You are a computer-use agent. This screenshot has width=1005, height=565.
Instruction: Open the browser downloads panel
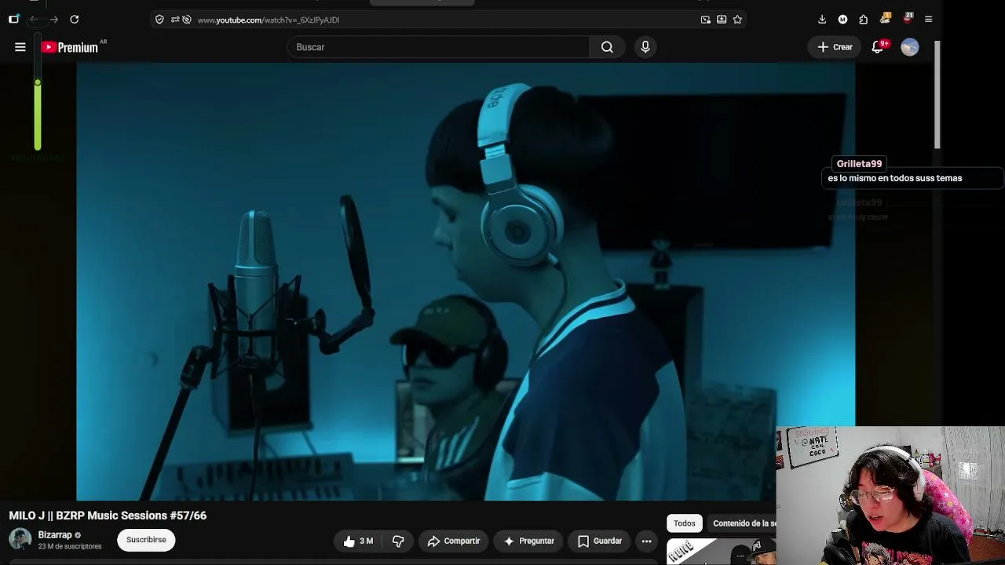click(821, 20)
